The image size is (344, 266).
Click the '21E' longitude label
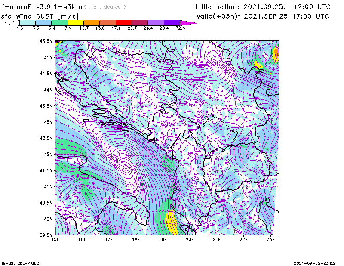217,239
